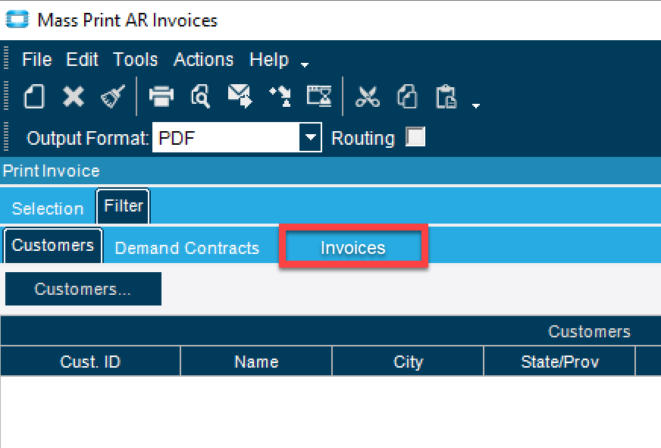Expand the menu bar overflow arrow after Help
661x448 pixels.
tap(305, 64)
